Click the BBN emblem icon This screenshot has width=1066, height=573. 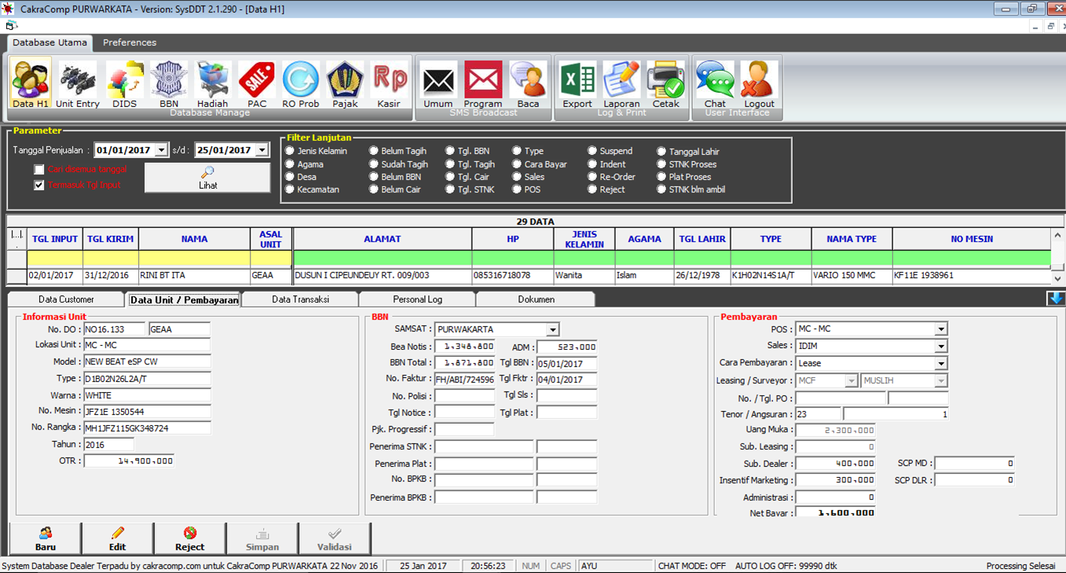(x=169, y=83)
